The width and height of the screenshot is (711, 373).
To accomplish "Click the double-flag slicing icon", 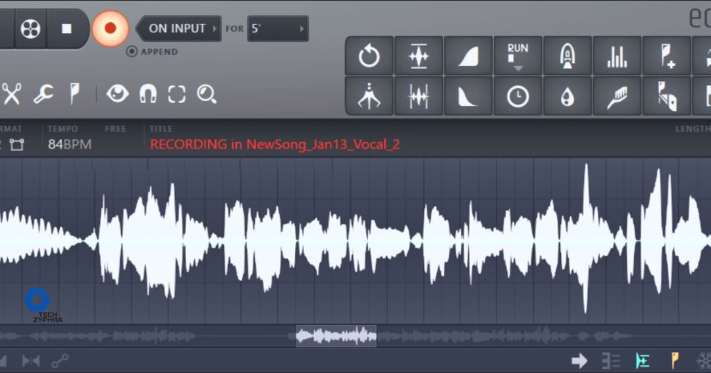I will tap(667, 96).
